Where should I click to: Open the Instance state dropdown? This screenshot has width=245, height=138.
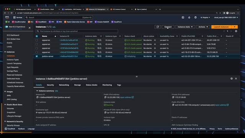pyautogui.click(x=185, y=27)
